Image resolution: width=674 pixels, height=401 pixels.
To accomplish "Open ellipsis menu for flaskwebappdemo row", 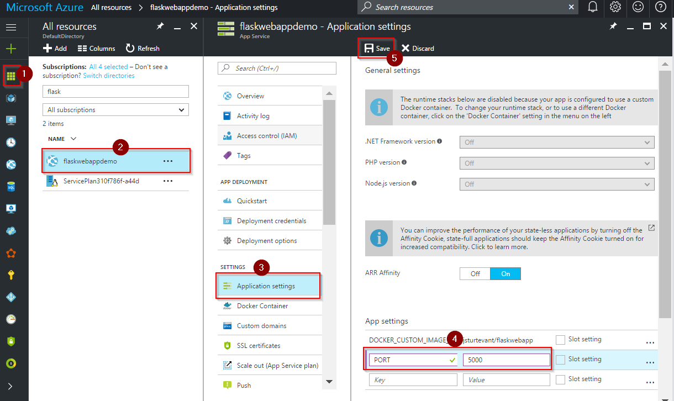I will click(x=168, y=161).
